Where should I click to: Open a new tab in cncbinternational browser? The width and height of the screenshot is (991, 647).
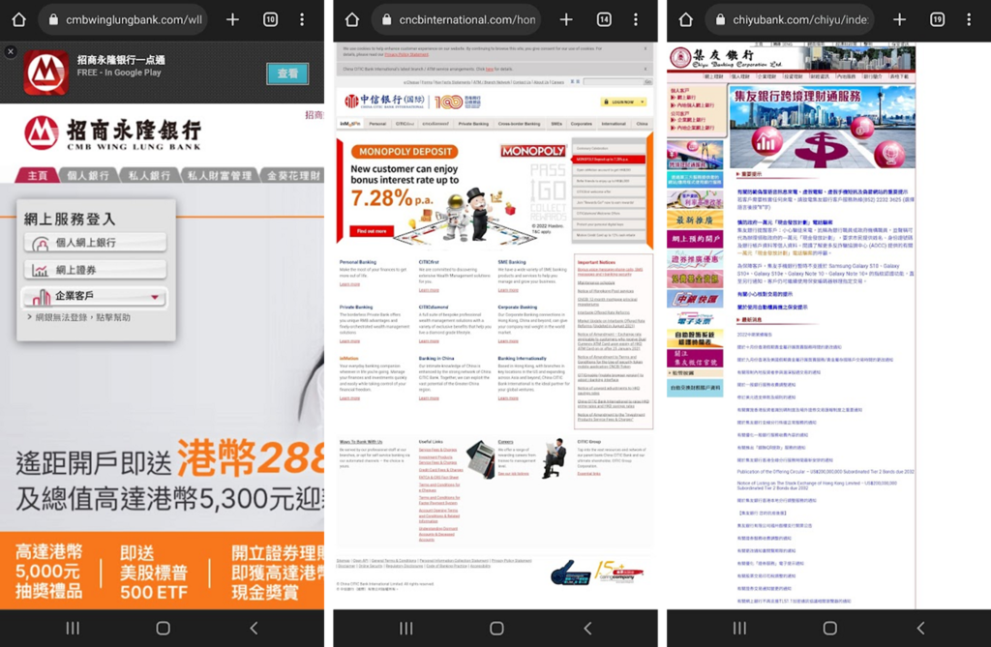566,19
